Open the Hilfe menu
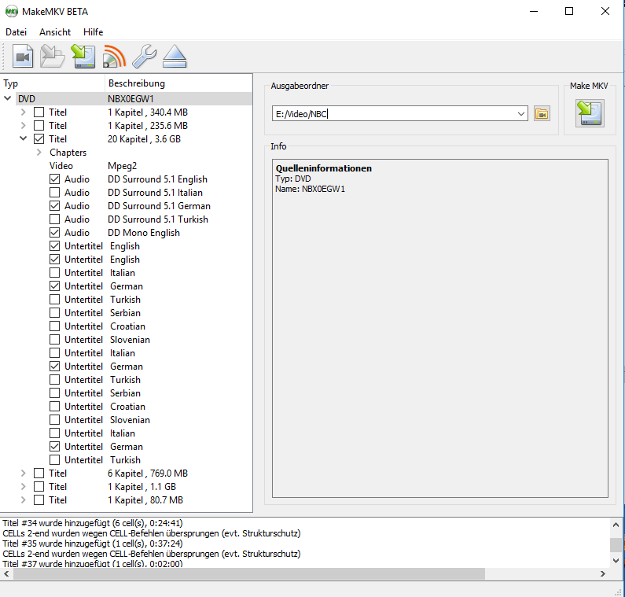 click(x=94, y=32)
